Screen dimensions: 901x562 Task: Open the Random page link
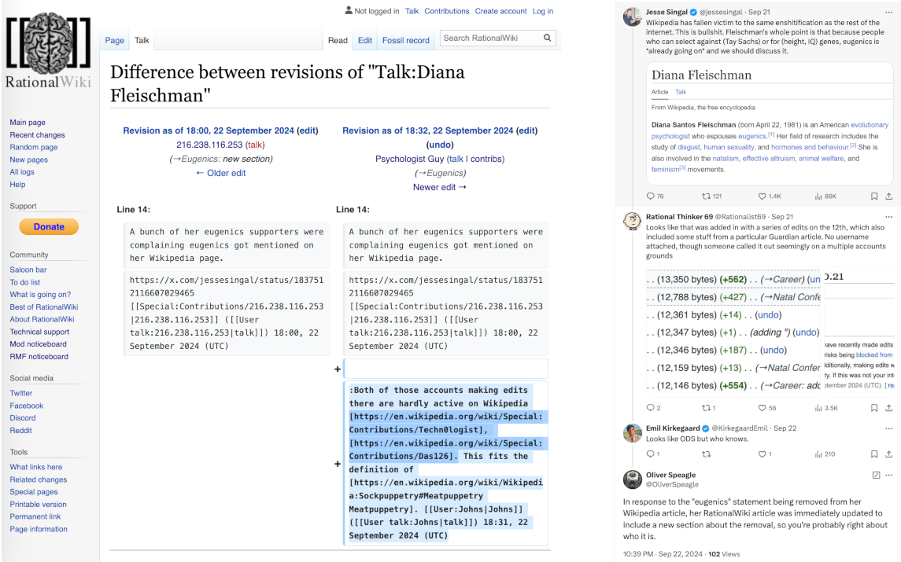[x=33, y=147]
